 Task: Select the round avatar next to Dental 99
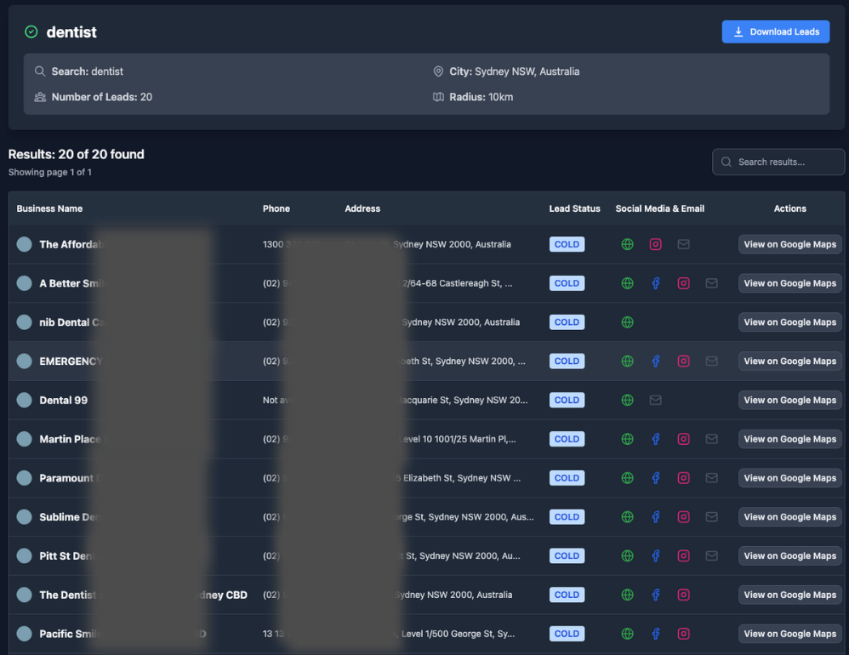click(x=25, y=400)
